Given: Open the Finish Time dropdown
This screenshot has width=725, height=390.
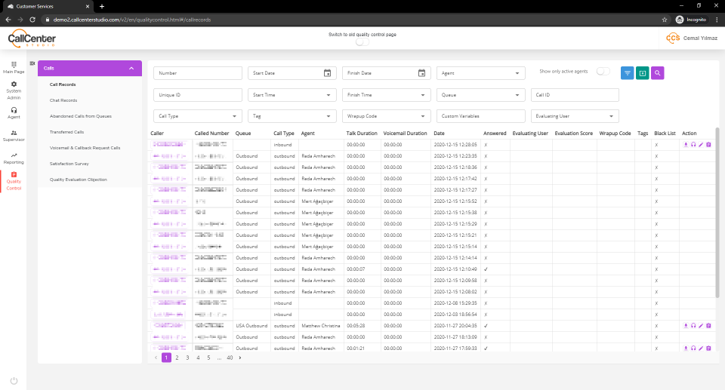Looking at the screenshot, I should coord(386,95).
